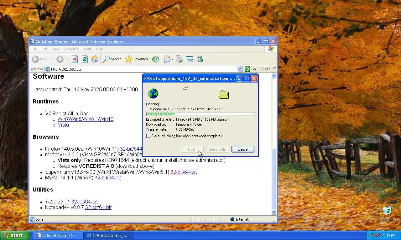Screen dimensions: 401x240
Task: Open the Recycle Bin desktop icon
Action: [x=387, y=213]
